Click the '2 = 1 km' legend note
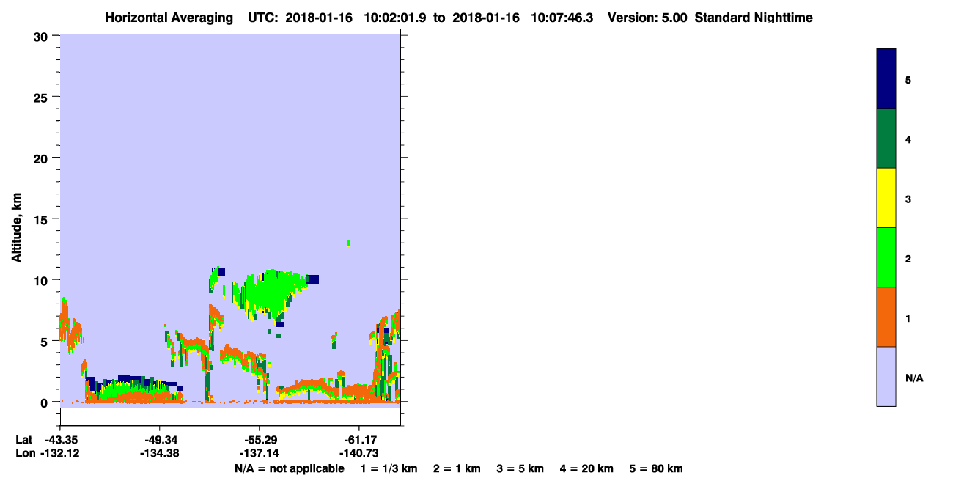Screen dimensions: 953x489 (x=457, y=468)
